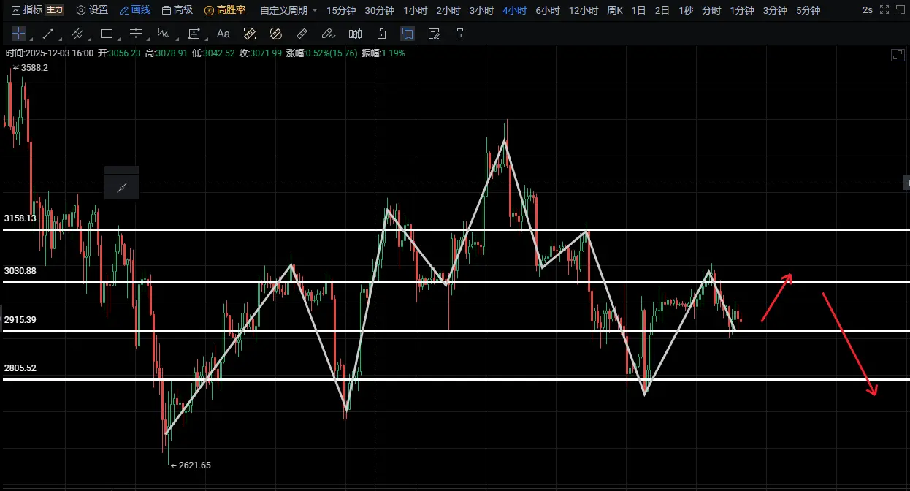The height and width of the screenshot is (491, 910).
Task: Select the percentage ratio line tool
Action: 164,34
